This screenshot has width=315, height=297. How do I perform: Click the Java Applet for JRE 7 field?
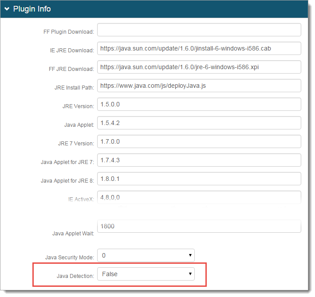[x=199, y=160]
